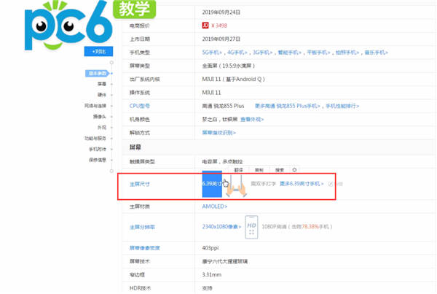The width and height of the screenshot is (437, 294).
Task: Open the 屏幕指纹识别 link
Action: point(219,133)
